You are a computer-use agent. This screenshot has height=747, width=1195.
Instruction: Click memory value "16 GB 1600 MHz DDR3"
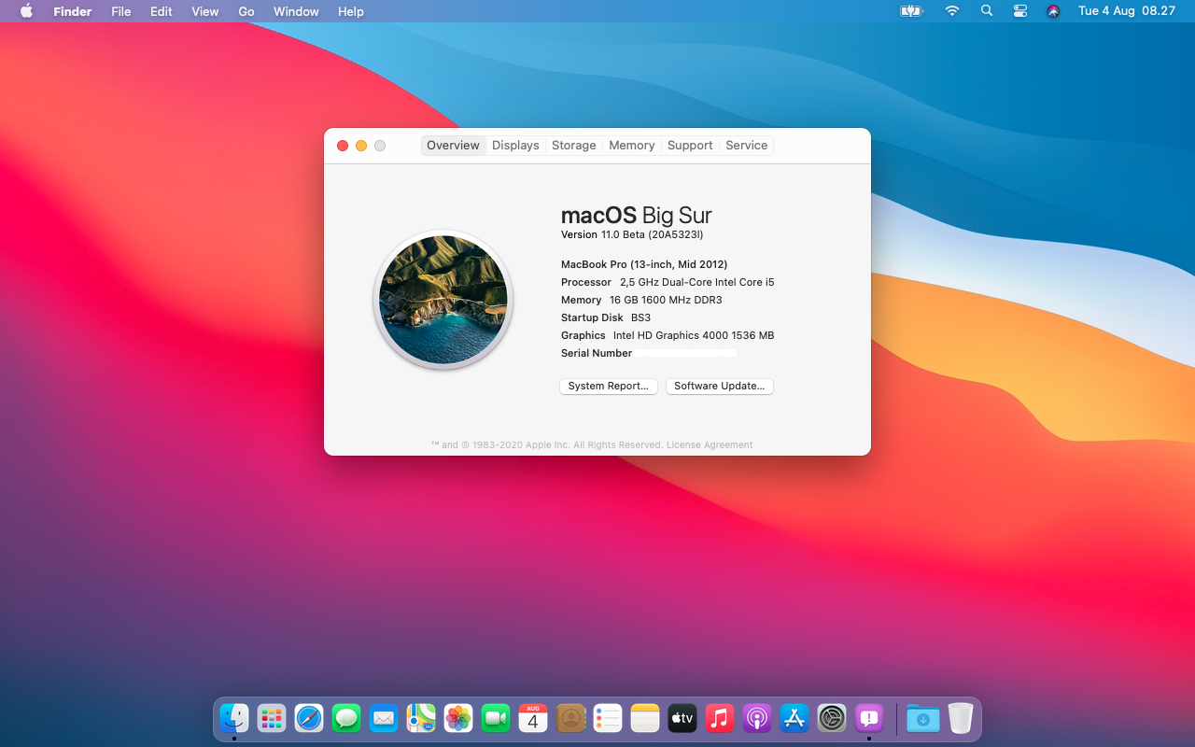point(666,300)
